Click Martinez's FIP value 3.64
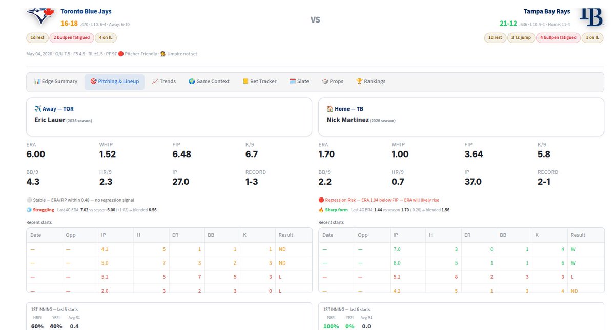The height and width of the screenshot is (330, 615). click(474, 154)
